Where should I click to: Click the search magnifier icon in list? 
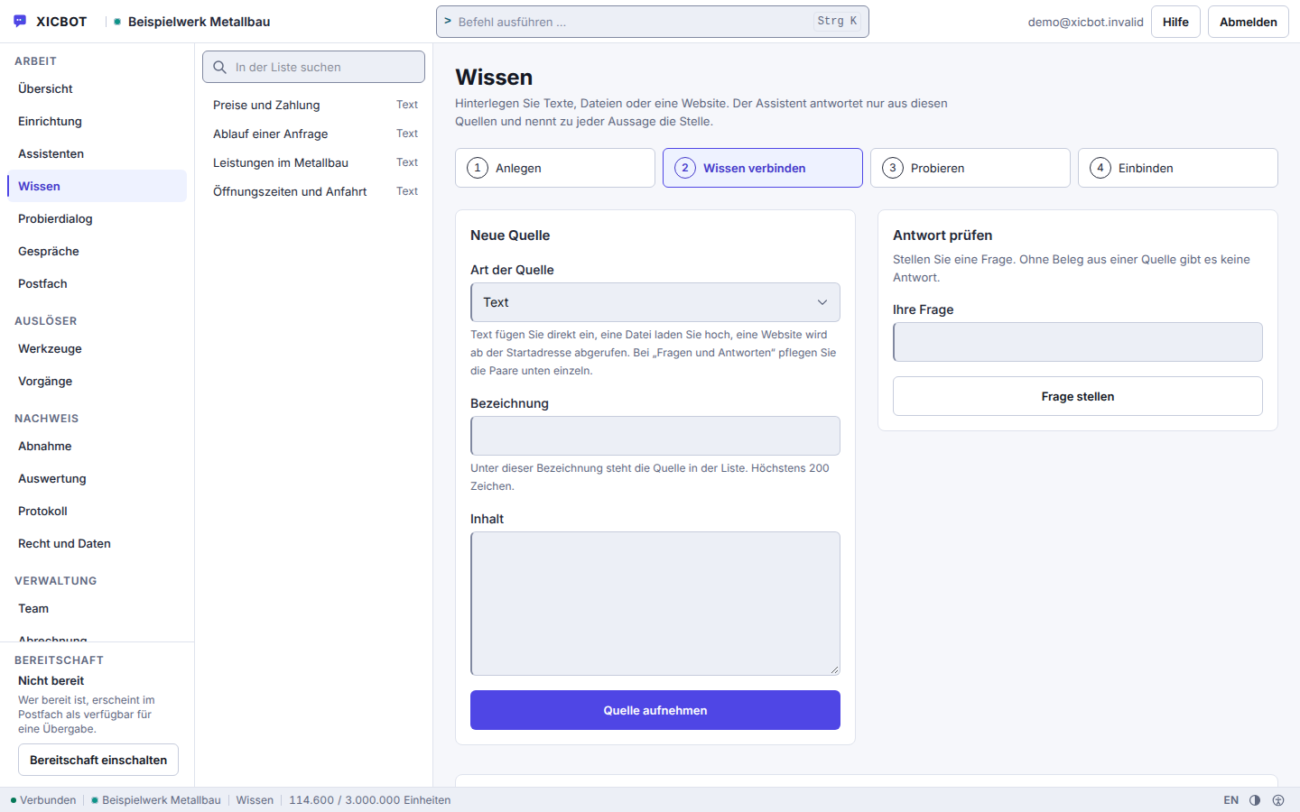point(219,67)
